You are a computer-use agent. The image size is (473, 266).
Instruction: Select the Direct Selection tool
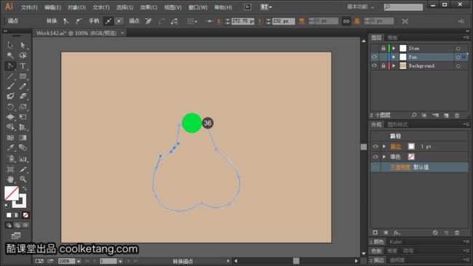coord(23,45)
